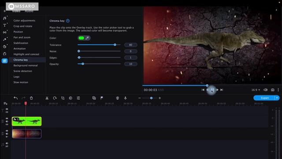
Task: Select the Pan and zoom tool
Action: (x=22, y=37)
